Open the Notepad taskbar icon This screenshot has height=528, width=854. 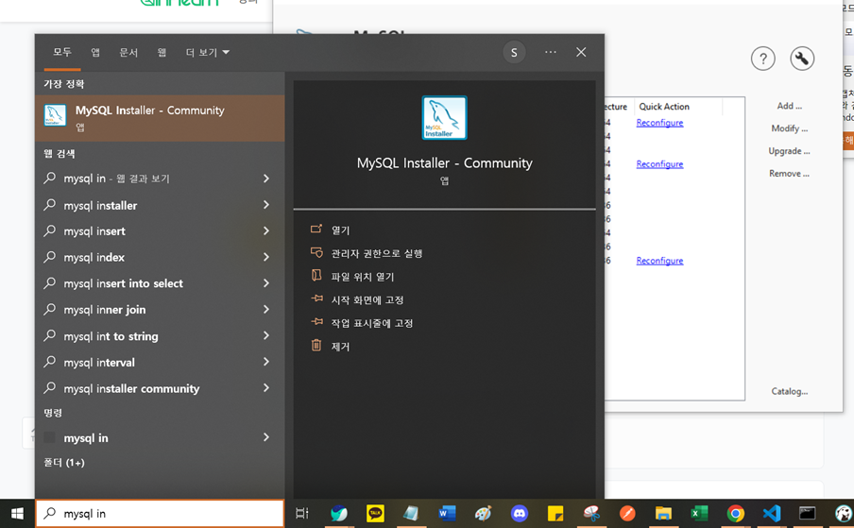click(x=411, y=513)
